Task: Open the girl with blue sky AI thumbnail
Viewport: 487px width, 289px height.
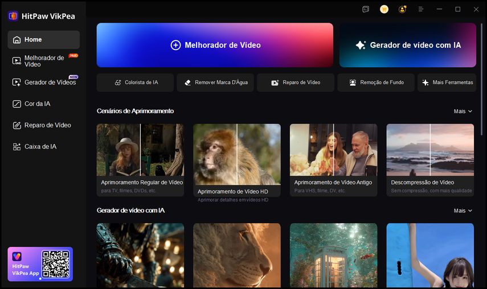Action: 430,255
